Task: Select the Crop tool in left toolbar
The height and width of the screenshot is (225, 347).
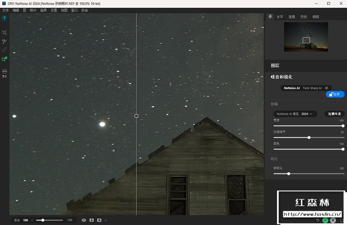Action: [x=4, y=33]
